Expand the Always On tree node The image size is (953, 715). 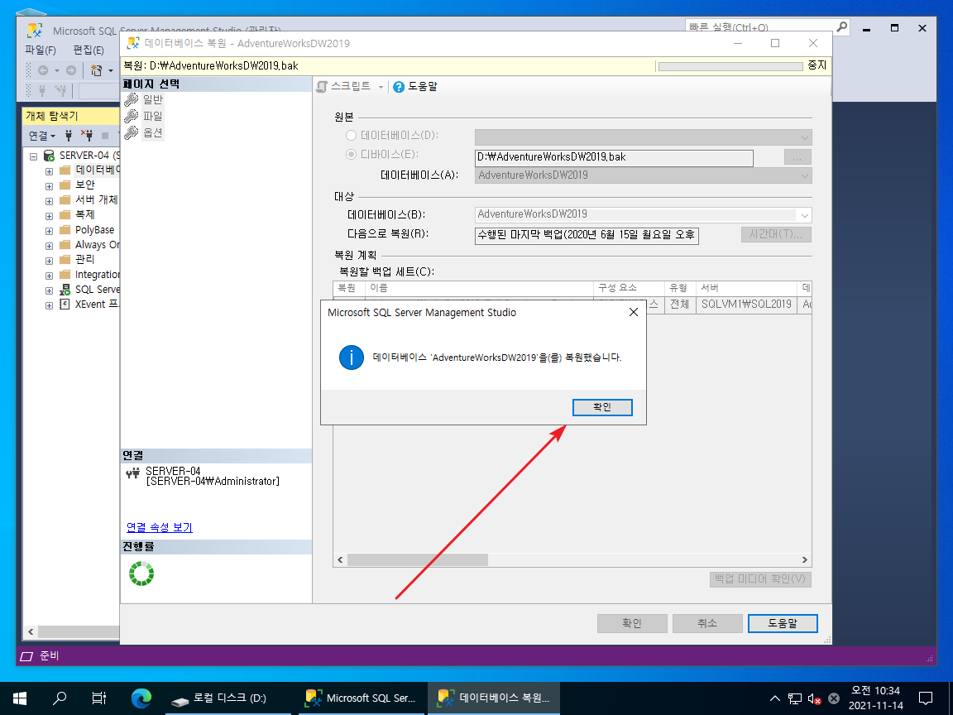[x=50, y=247]
